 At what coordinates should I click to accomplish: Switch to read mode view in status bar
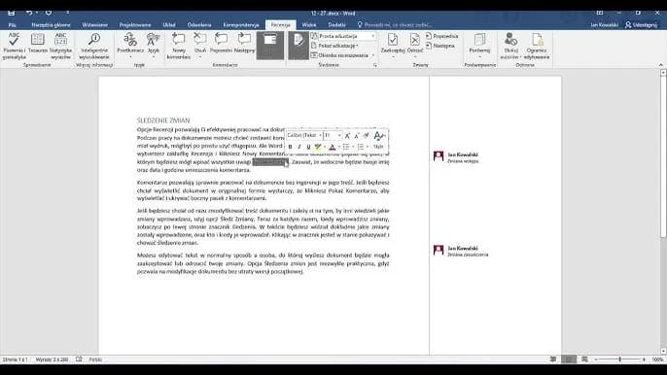tap(552, 359)
